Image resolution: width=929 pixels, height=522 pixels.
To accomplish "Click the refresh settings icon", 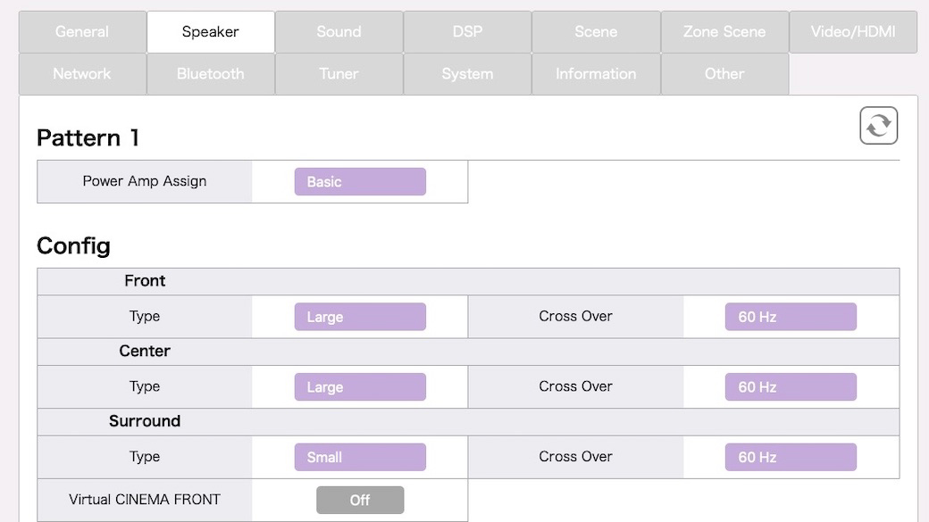I will point(879,126).
